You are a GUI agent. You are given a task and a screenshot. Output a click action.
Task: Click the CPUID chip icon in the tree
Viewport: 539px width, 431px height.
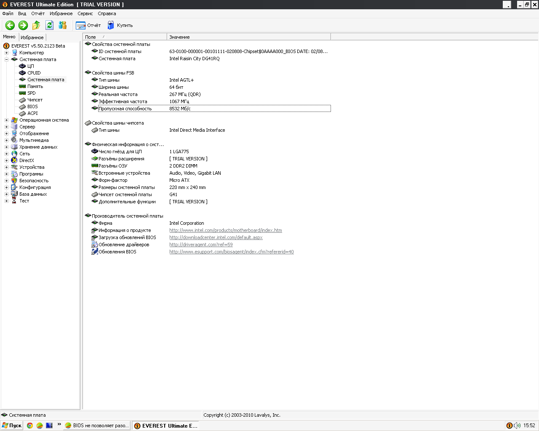[22, 73]
